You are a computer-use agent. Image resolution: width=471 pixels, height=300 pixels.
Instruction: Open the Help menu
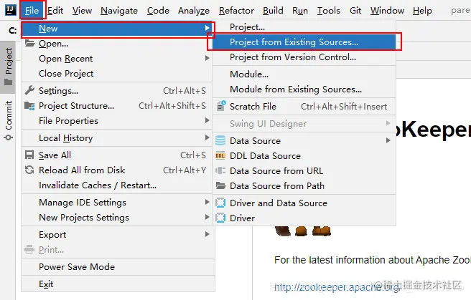click(x=422, y=11)
